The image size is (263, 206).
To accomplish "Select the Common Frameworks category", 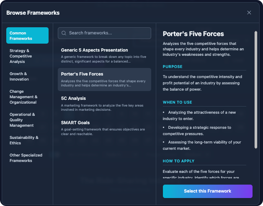I will pos(27,36).
